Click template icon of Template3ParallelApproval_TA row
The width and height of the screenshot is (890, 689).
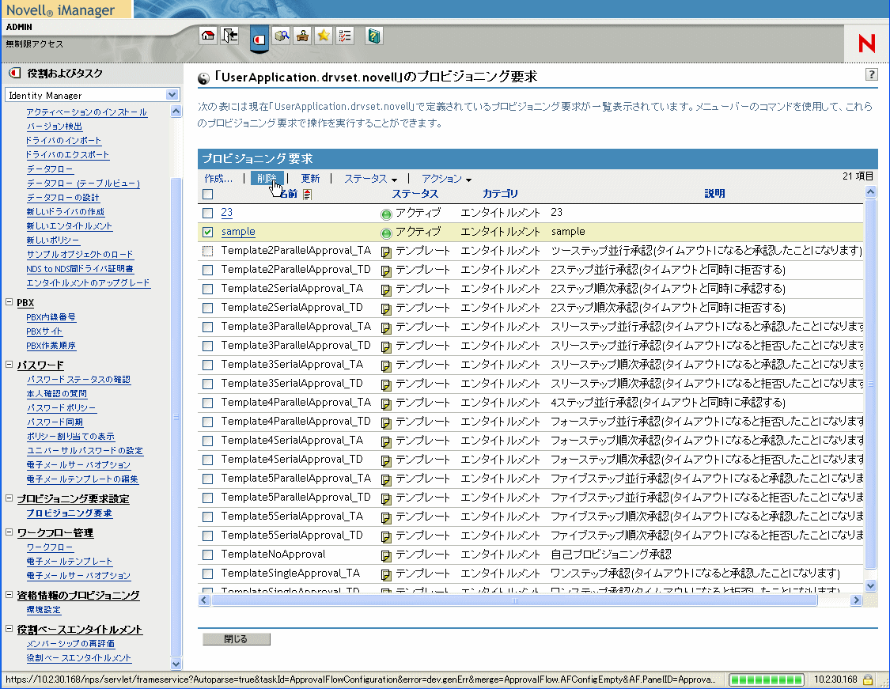coord(386,328)
